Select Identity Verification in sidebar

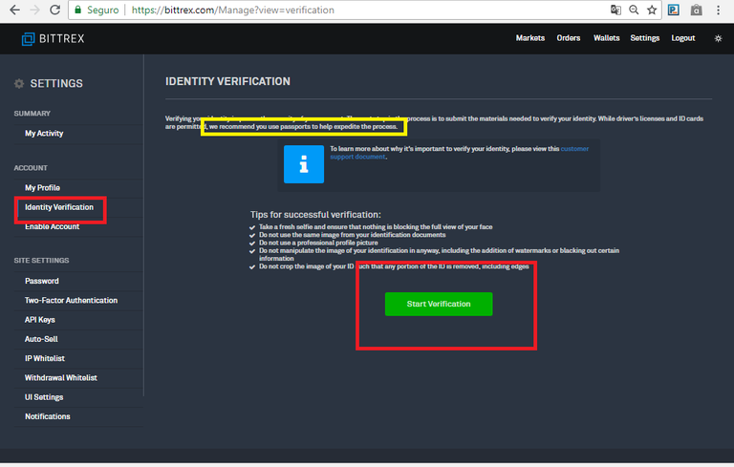pyautogui.click(x=59, y=207)
